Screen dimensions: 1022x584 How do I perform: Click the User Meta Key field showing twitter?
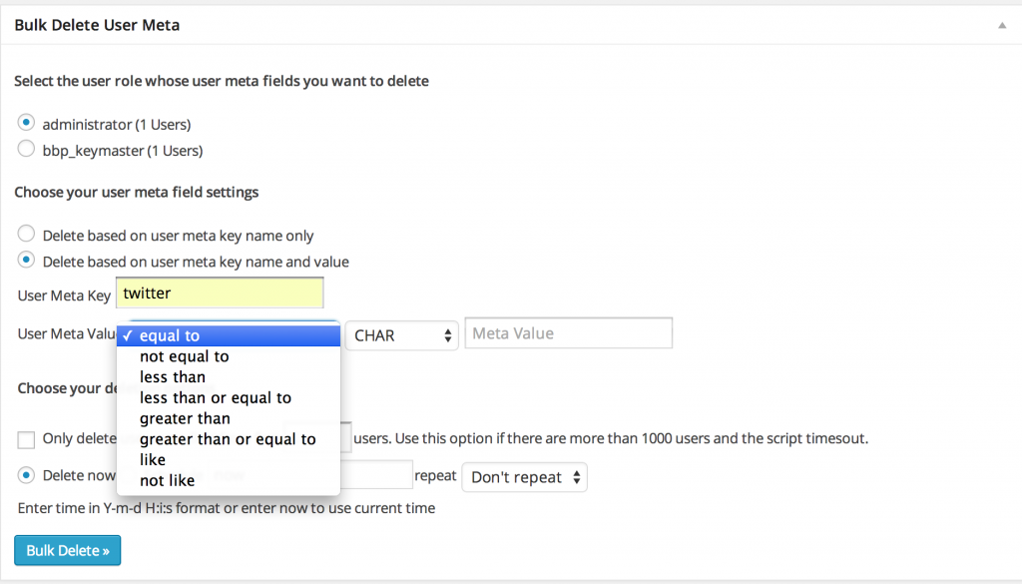(220, 292)
